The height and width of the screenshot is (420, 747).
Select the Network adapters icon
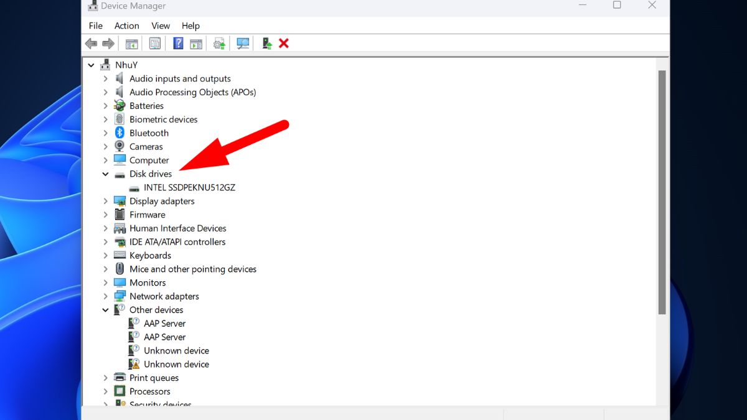coord(120,296)
